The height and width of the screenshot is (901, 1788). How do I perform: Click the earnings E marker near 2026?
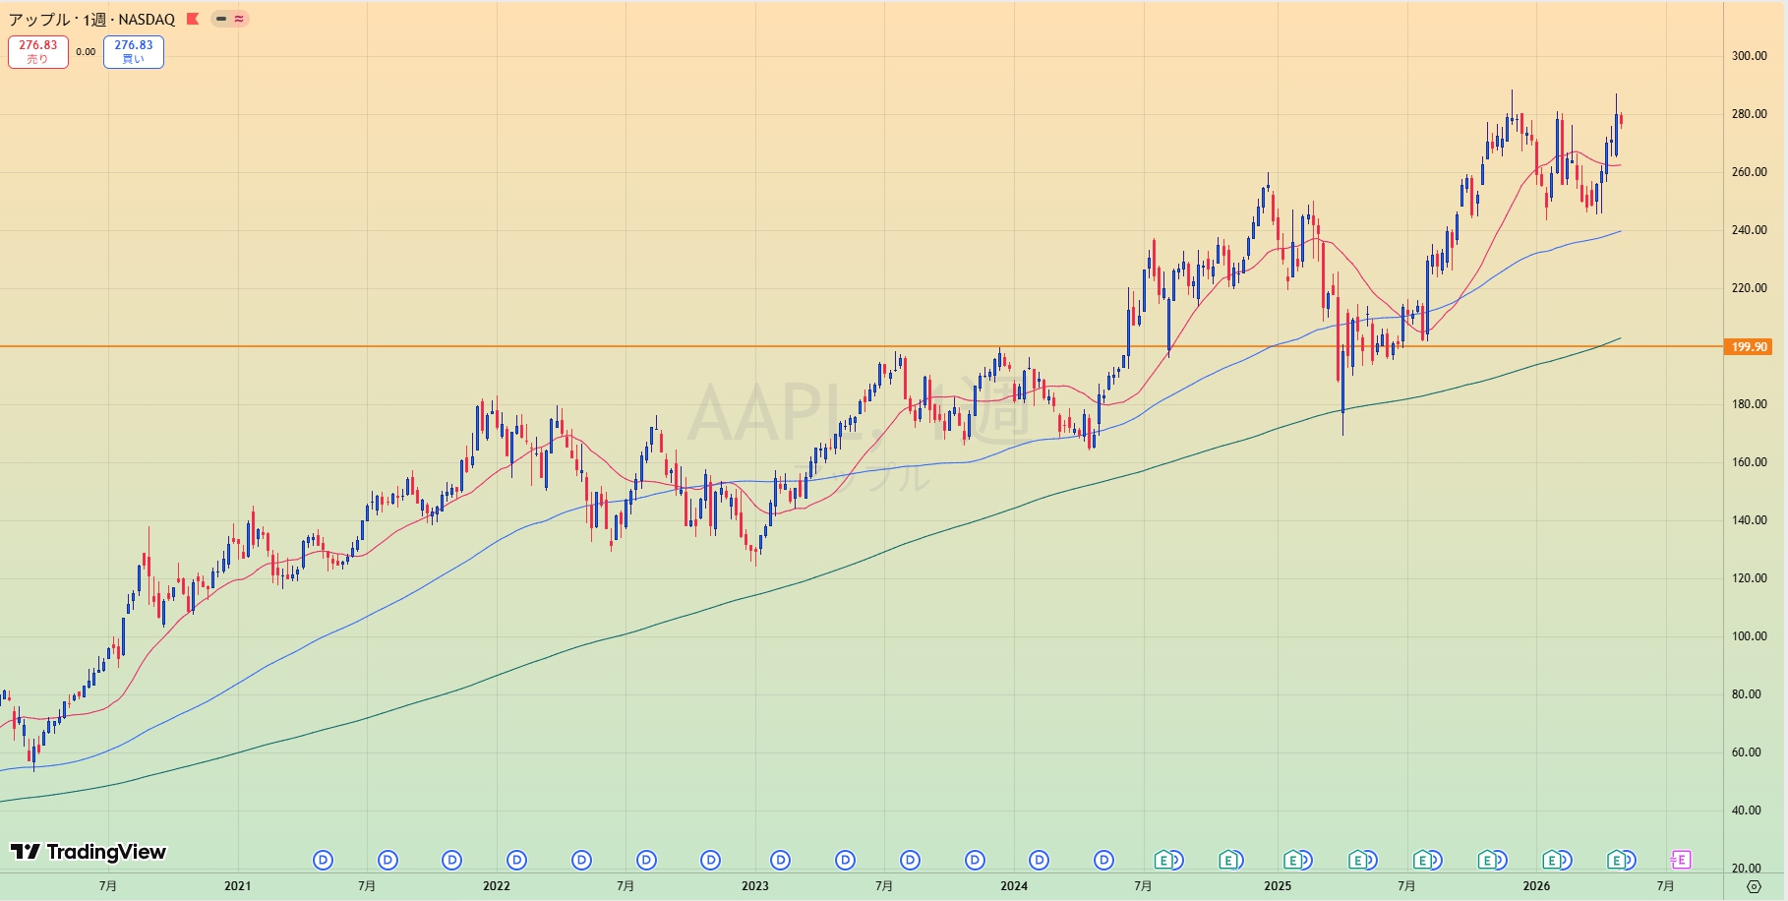pos(1552,861)
